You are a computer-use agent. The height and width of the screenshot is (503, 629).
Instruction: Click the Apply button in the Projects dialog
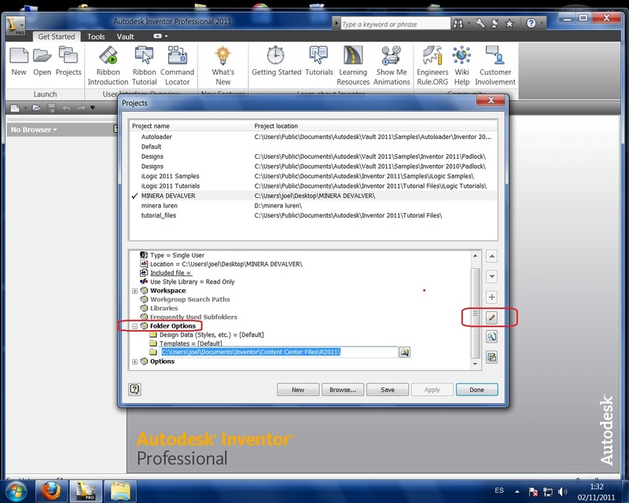point(432,390)
